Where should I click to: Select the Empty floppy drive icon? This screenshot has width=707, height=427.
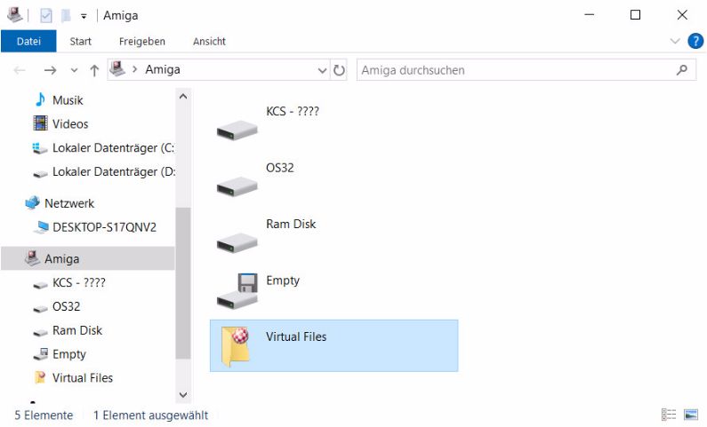(x=237, y=291)
